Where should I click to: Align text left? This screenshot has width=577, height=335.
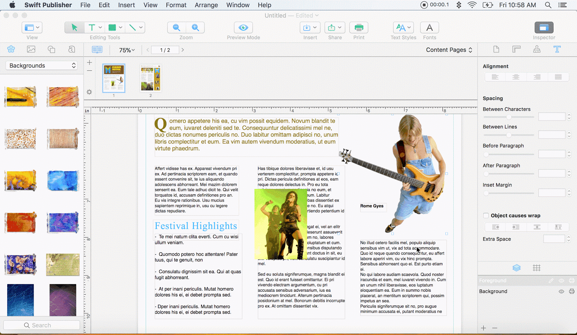point(495,77)
